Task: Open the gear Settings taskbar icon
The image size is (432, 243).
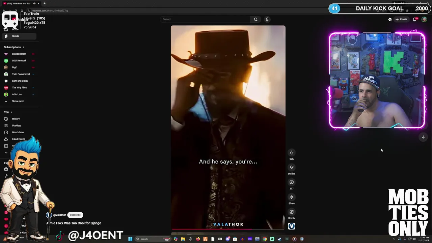Action: pyautogui.click(x=302, y=239)
